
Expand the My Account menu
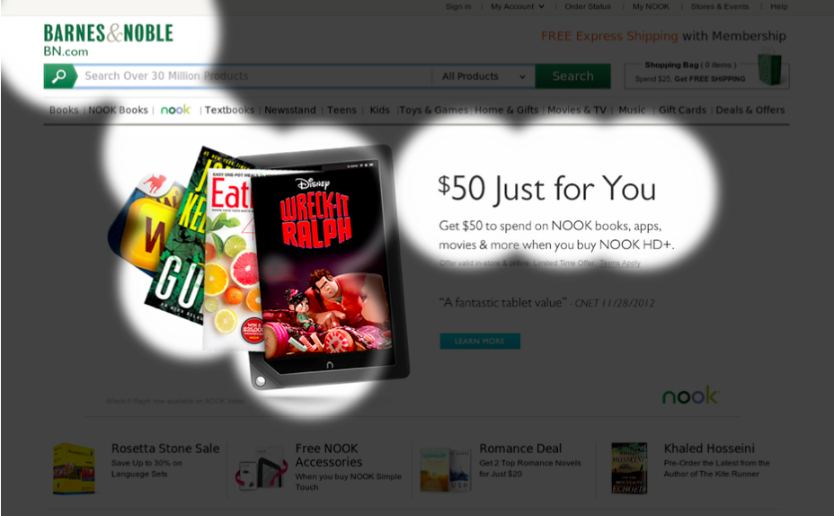click(517, 6)
